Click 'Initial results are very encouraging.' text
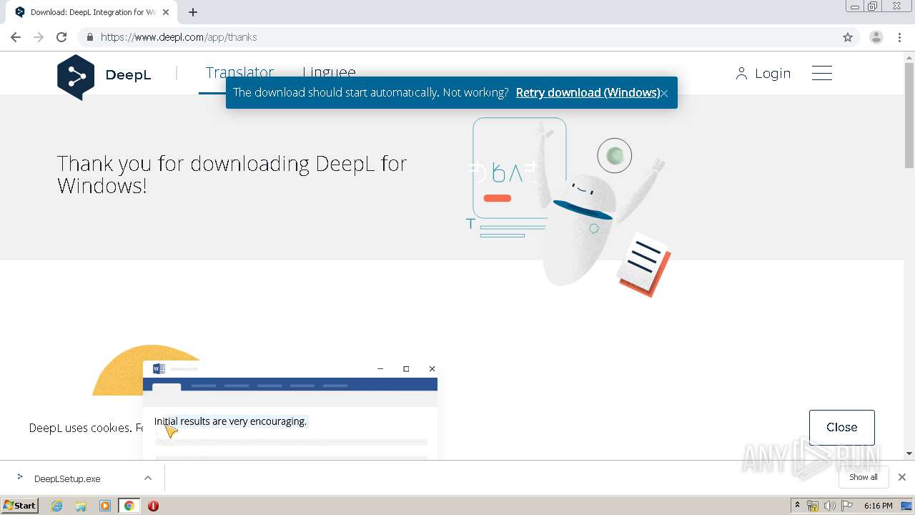Screen dimensions: 915x515 click(230, 421)
